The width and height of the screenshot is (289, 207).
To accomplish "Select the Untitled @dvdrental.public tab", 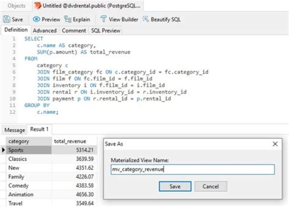I will pos(88,6).
